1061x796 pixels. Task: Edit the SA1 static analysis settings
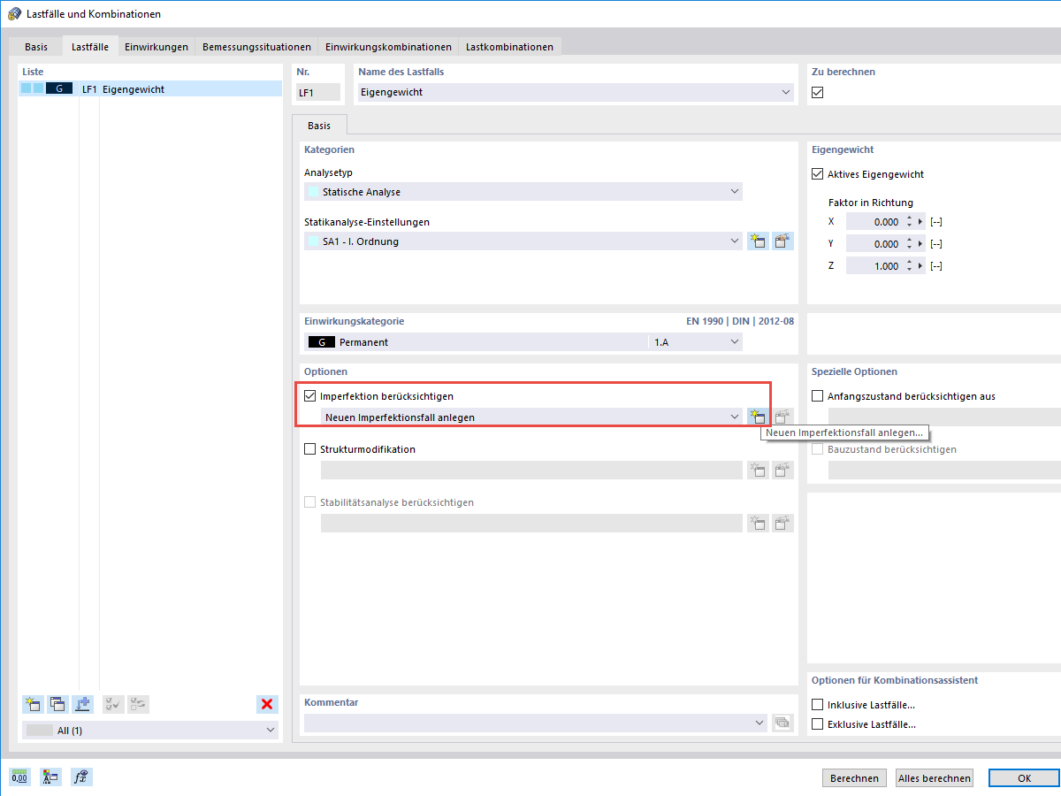(x=782, y=241)
